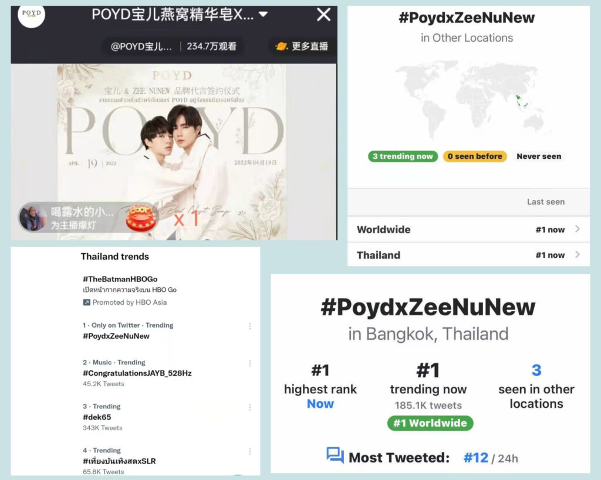Select the '3 trending now' green filter
This screenshot has height=480, width=601.
click(403, 156)
